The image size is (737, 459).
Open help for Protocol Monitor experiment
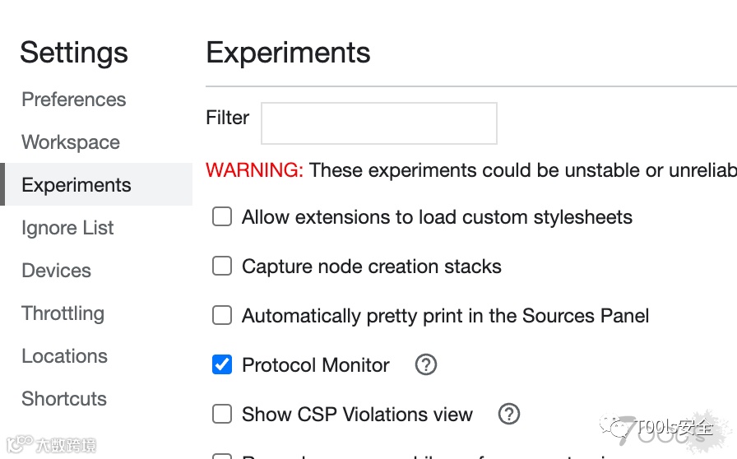pyautogui.click(x=425, y=364)
